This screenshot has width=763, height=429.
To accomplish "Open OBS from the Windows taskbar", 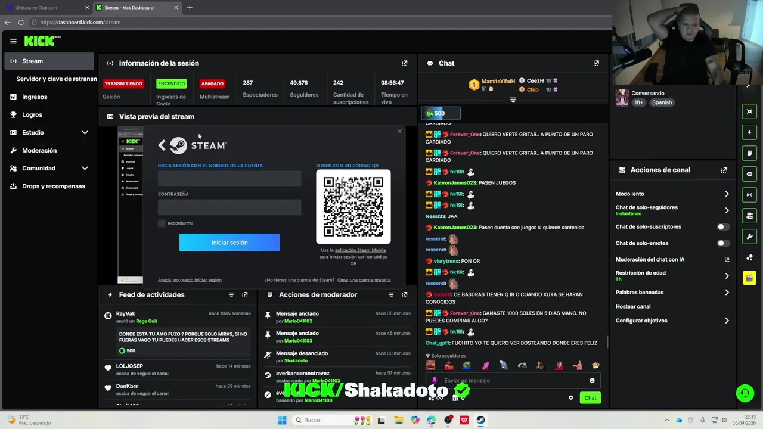I will [448, 420].
